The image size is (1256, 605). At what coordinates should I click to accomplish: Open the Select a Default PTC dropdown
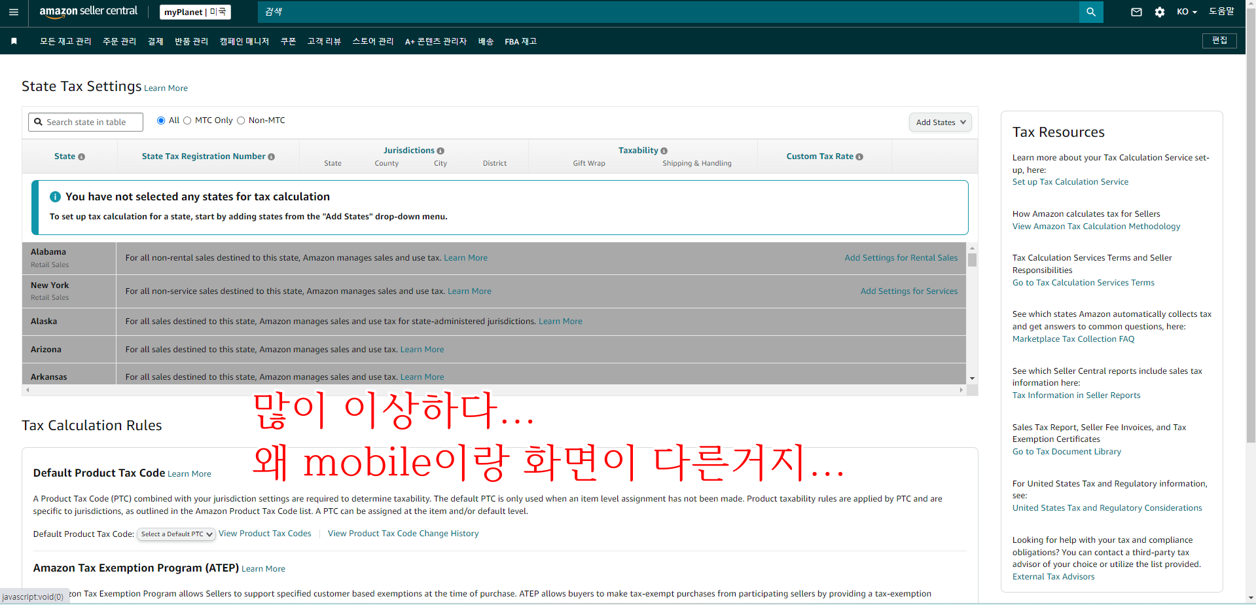[176, 534]
